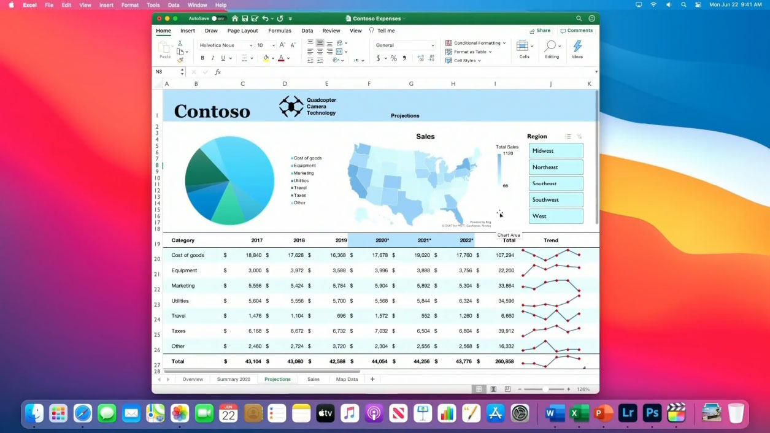The image size is (770, 433).
Task: Open underline style dropdown arrow
Action: pos(231,58)
